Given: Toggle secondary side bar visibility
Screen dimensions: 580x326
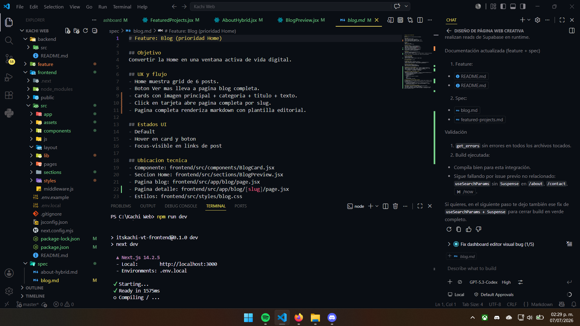Looking at the screenshot, I should (x=523, y=6).
